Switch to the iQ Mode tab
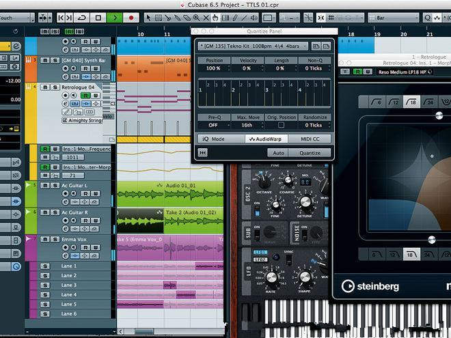The width and height of the screenshot is (451, 338). (221, 139)
